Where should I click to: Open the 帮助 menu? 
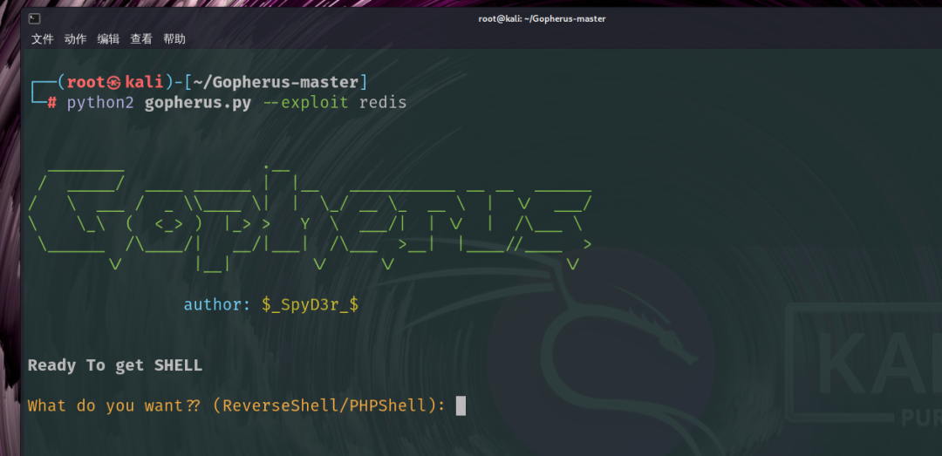pyautogui.click(x=174, y=39)
